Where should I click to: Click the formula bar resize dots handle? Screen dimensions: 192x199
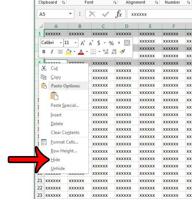[80, 14]
